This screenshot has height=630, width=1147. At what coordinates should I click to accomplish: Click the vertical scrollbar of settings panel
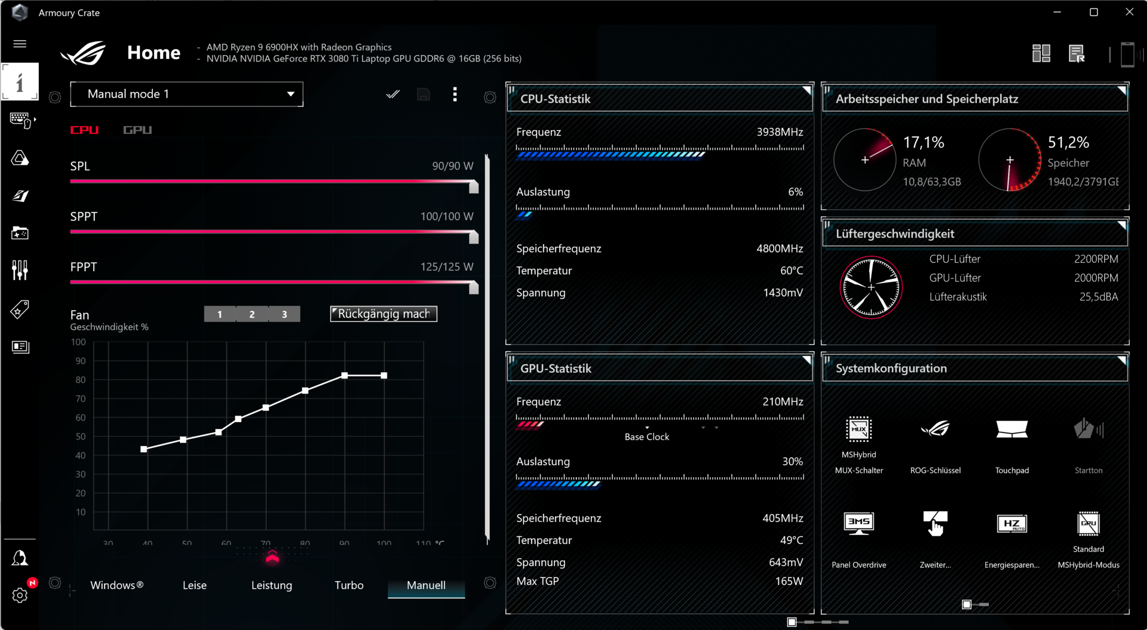487,349
